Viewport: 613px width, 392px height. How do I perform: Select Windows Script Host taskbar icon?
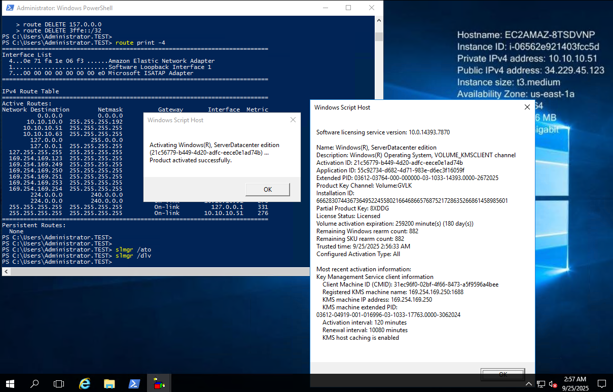point(159,383)
